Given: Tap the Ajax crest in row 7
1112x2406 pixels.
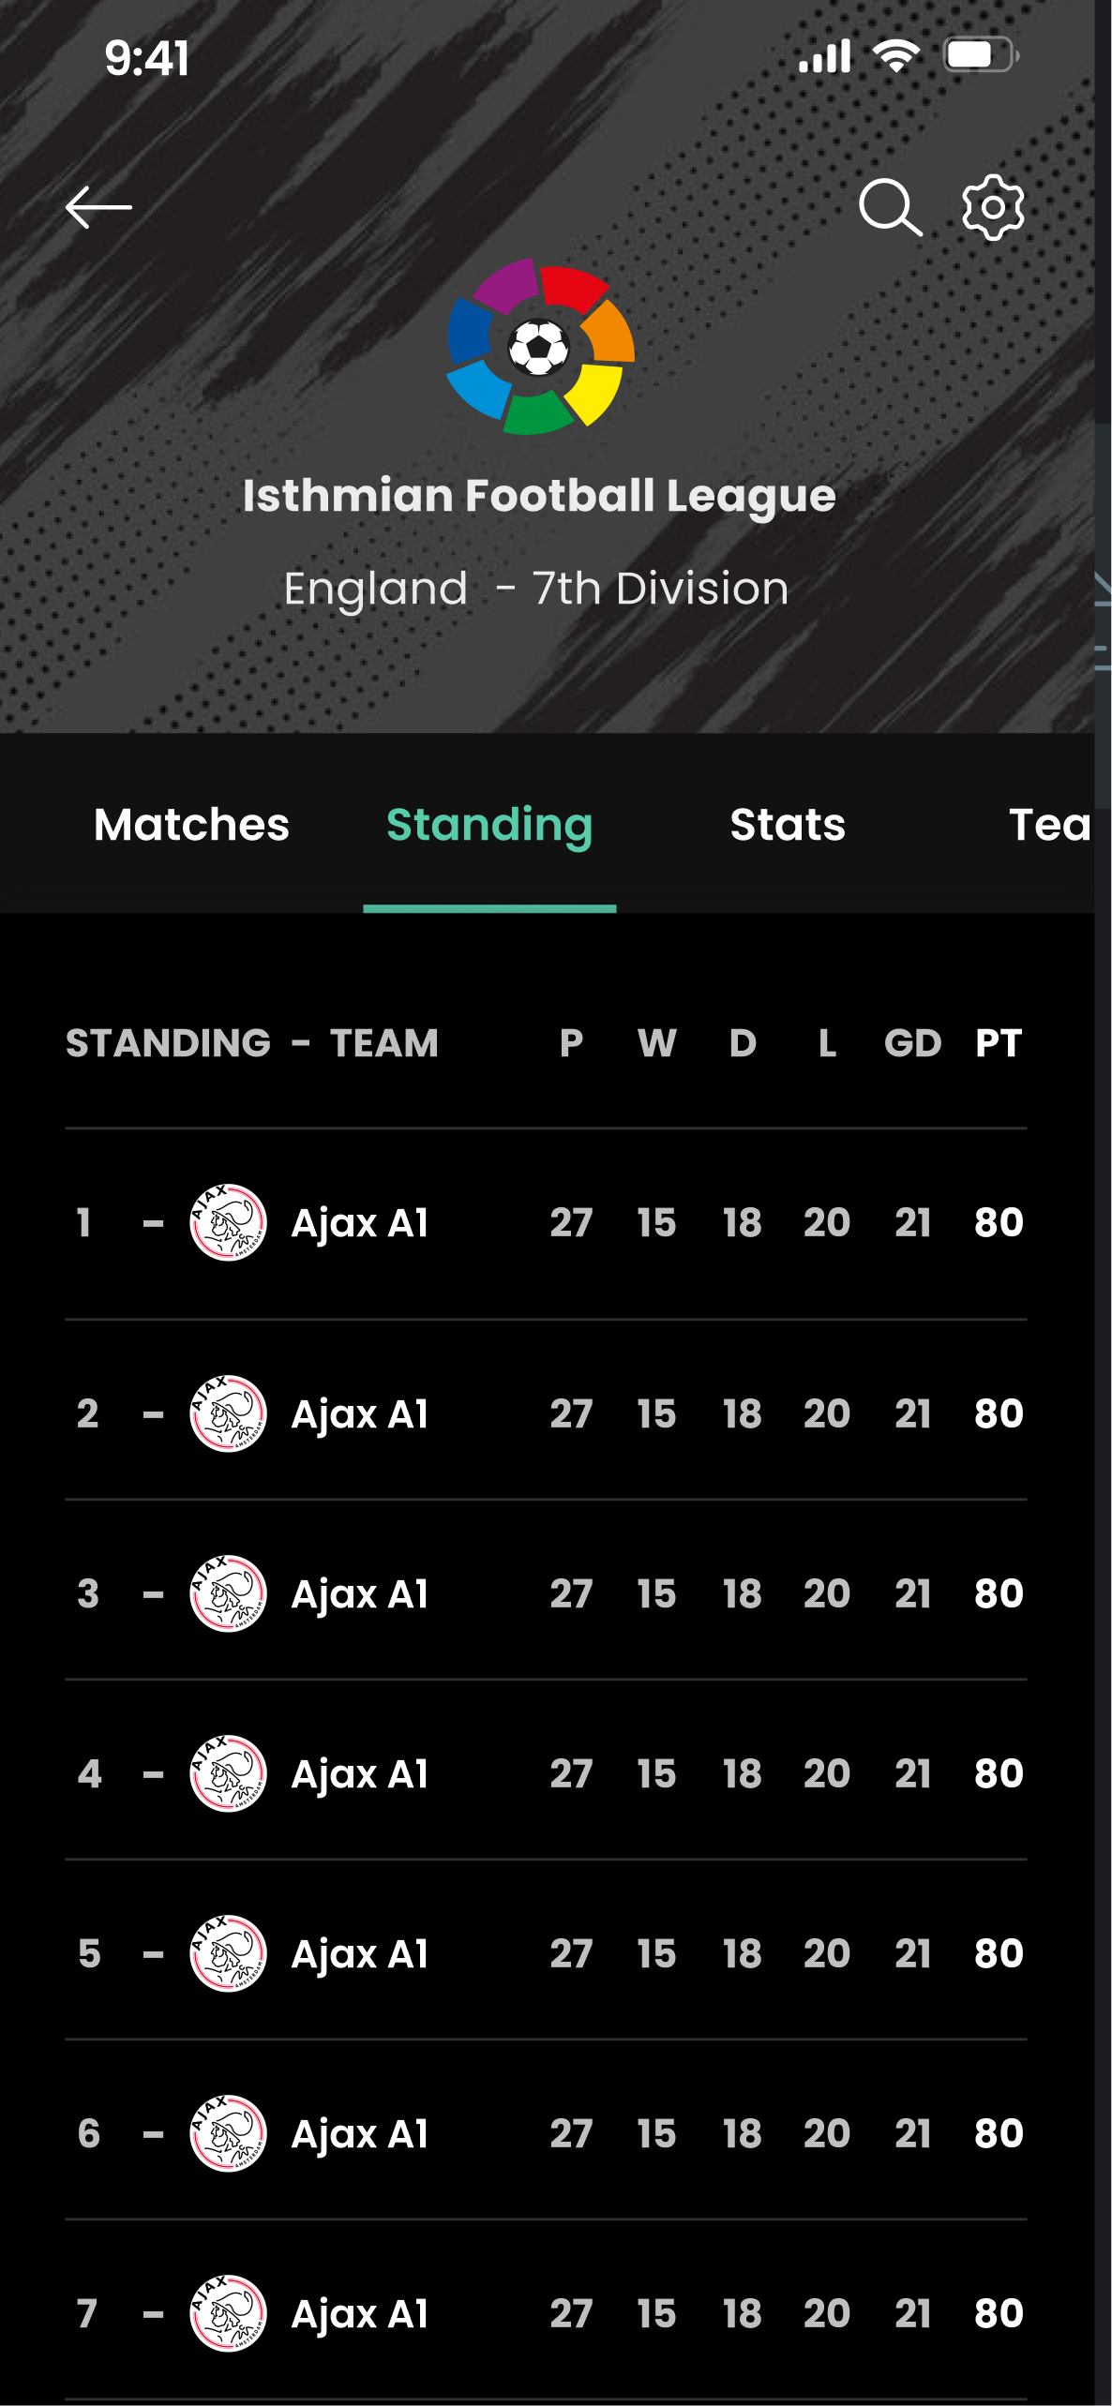Looking at the screenshot, I should [228, 2313].
